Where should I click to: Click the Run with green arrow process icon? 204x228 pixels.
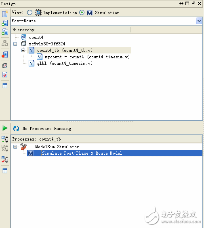(x=5, y=139)
